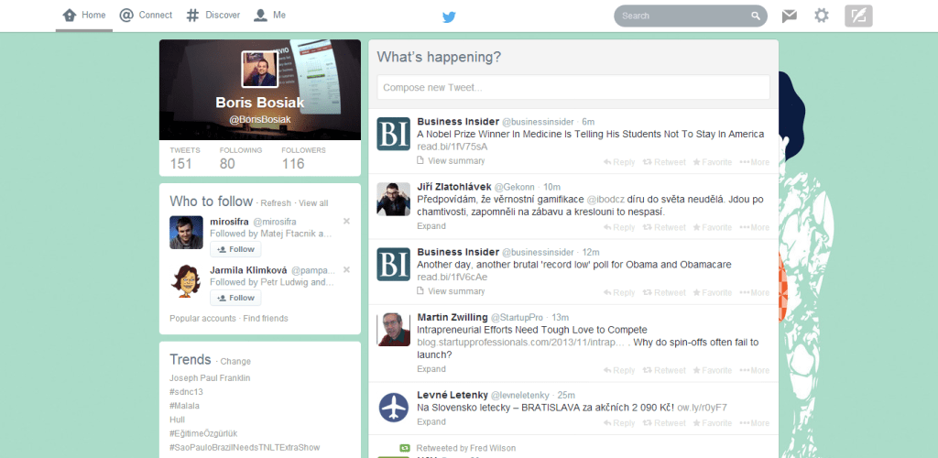Follow Jarmila Klimková

pos(235,298)
